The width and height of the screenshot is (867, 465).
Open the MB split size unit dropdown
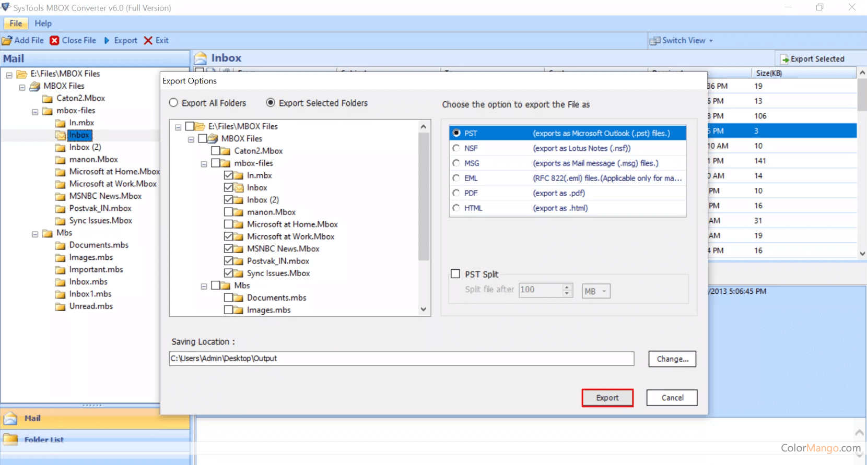coord(596,291)
